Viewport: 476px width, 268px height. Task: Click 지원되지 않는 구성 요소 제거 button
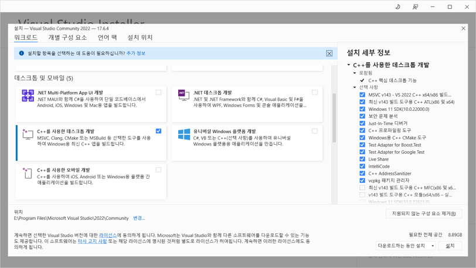(x=424, y=213)
